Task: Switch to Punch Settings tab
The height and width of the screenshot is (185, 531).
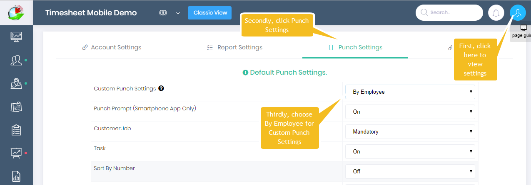Action: pos(355,47)
